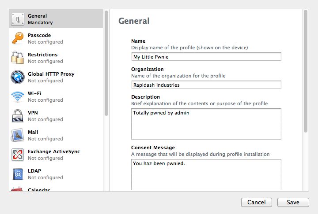318x214 pixels.
Task: Focus the Name field with My Little Pwnie
Action: (206, 57)
